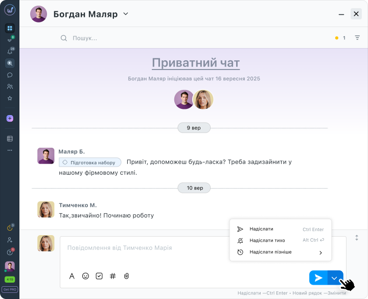The image size is (368, 299).
Task: Click the Get PRO button
Action: [10, 289]
